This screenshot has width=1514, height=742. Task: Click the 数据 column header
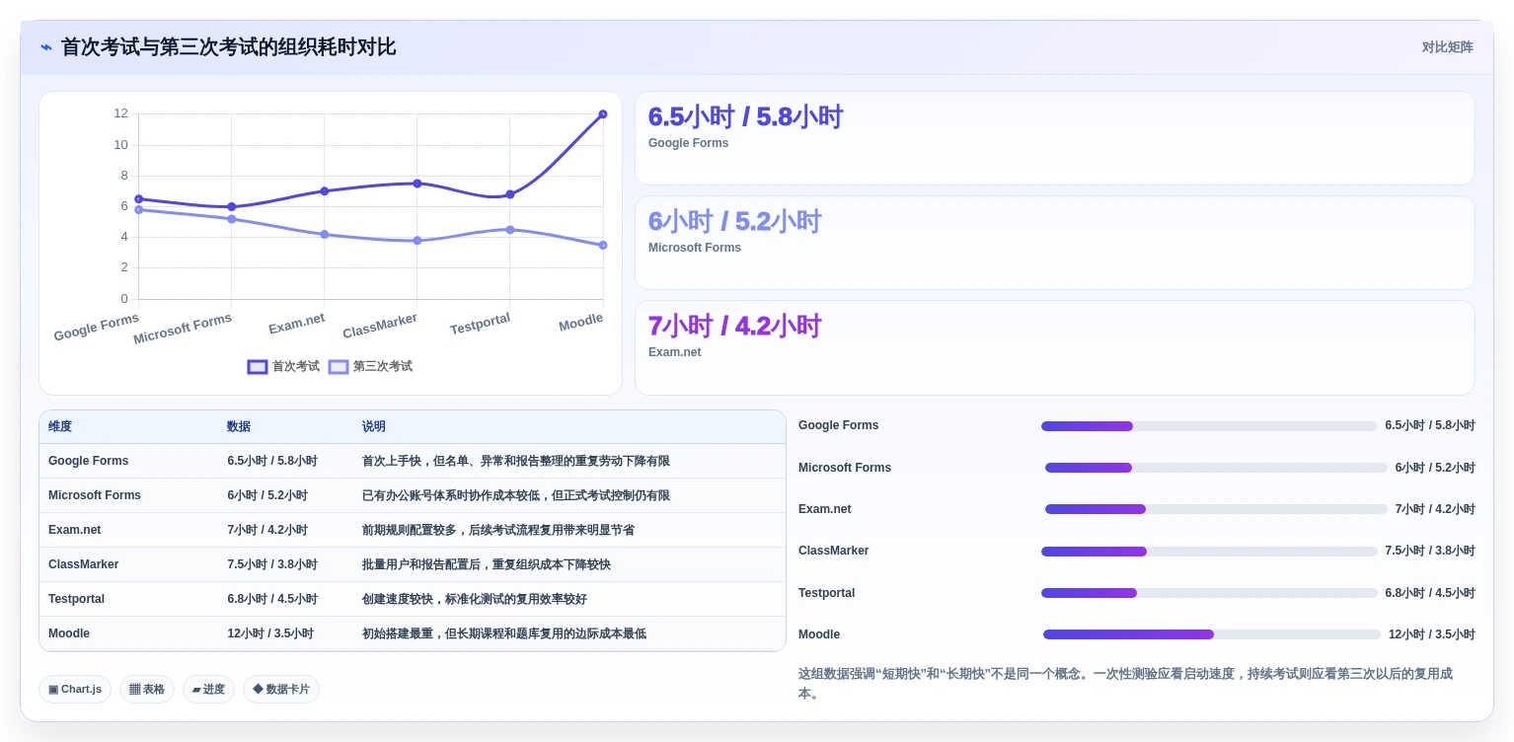point(239,427)
